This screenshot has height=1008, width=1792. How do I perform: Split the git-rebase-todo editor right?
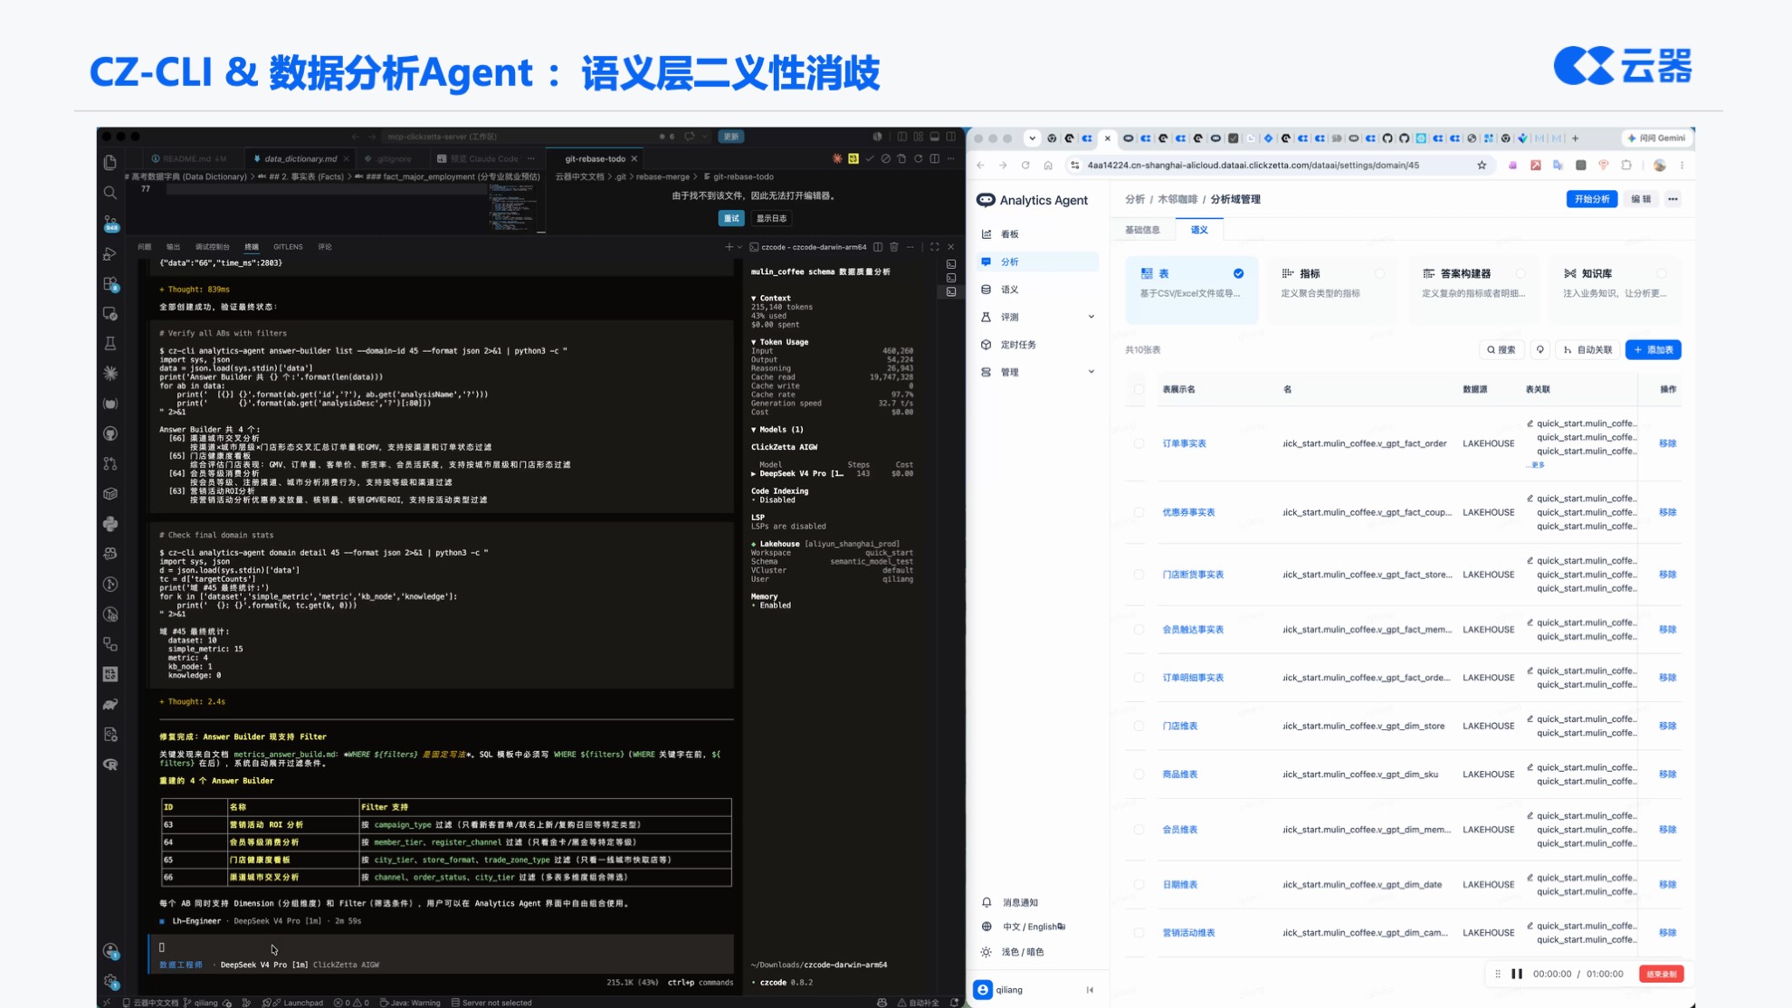pyautogui.click(x=935, y=158)
